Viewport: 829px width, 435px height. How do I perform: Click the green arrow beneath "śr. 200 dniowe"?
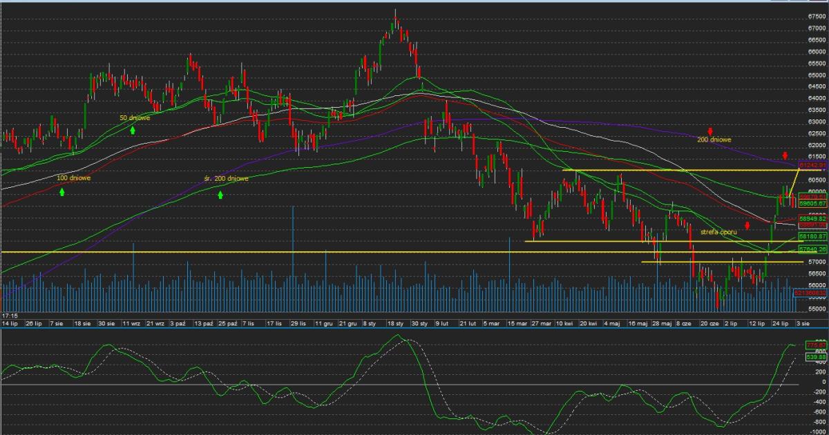pyautogui.click(x=220, y=195)
